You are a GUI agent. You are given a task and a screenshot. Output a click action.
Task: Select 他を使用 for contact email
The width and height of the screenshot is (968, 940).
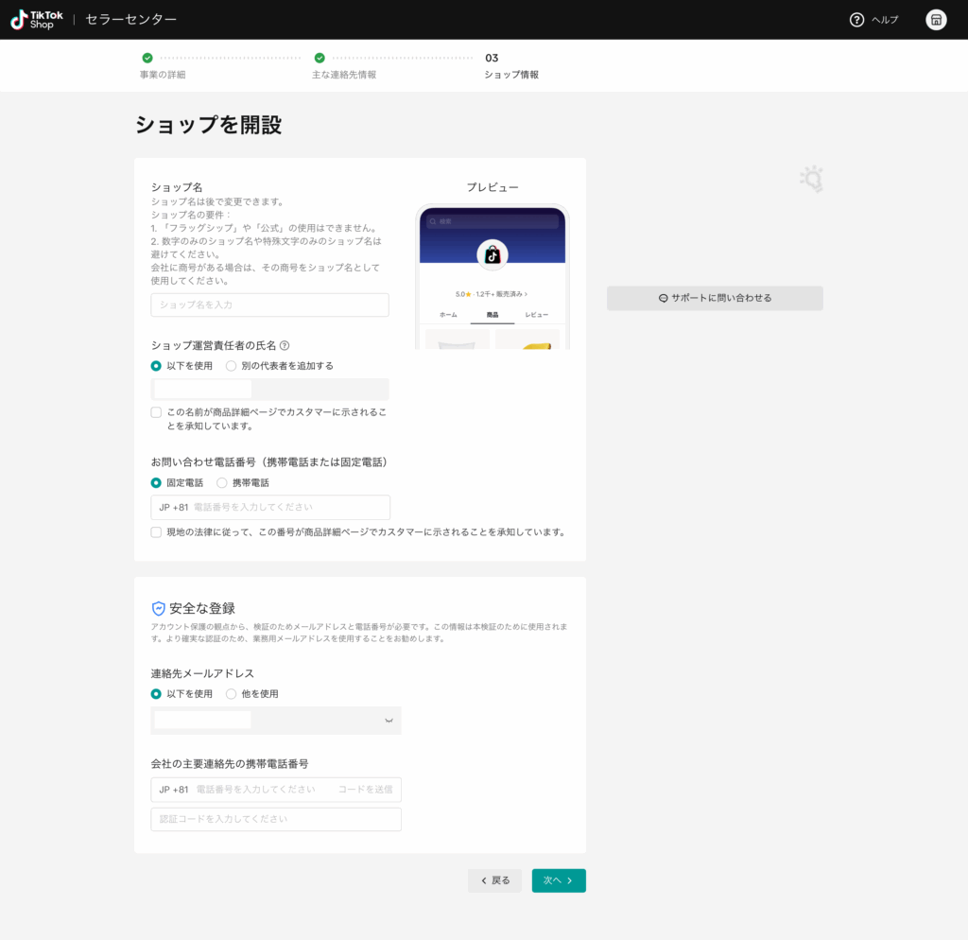click(x=232, y=694)
